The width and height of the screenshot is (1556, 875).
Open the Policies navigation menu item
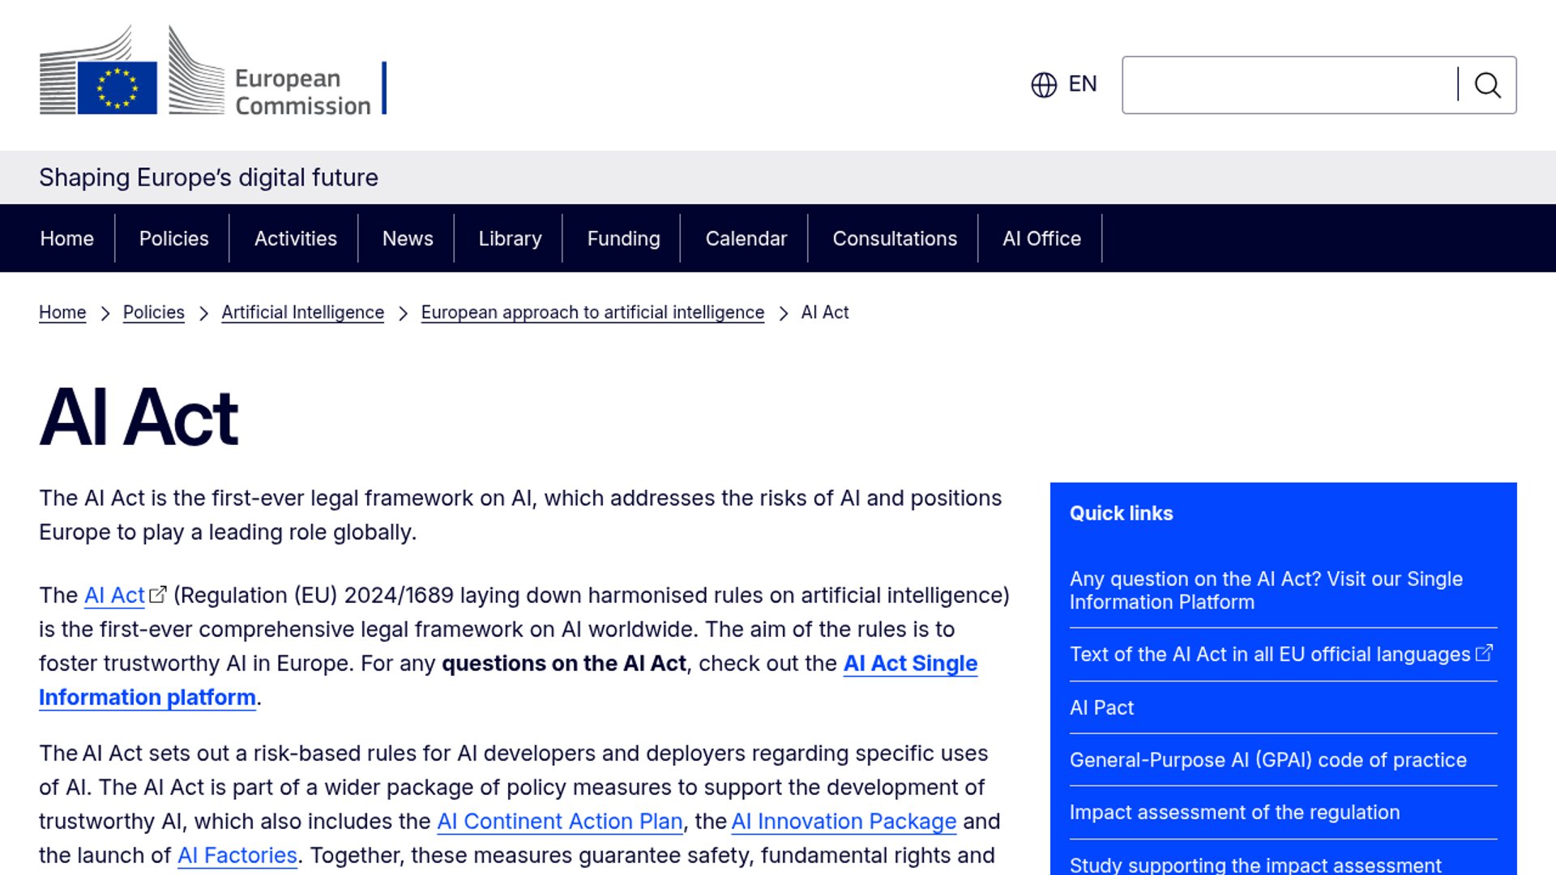tap(174, 238)
